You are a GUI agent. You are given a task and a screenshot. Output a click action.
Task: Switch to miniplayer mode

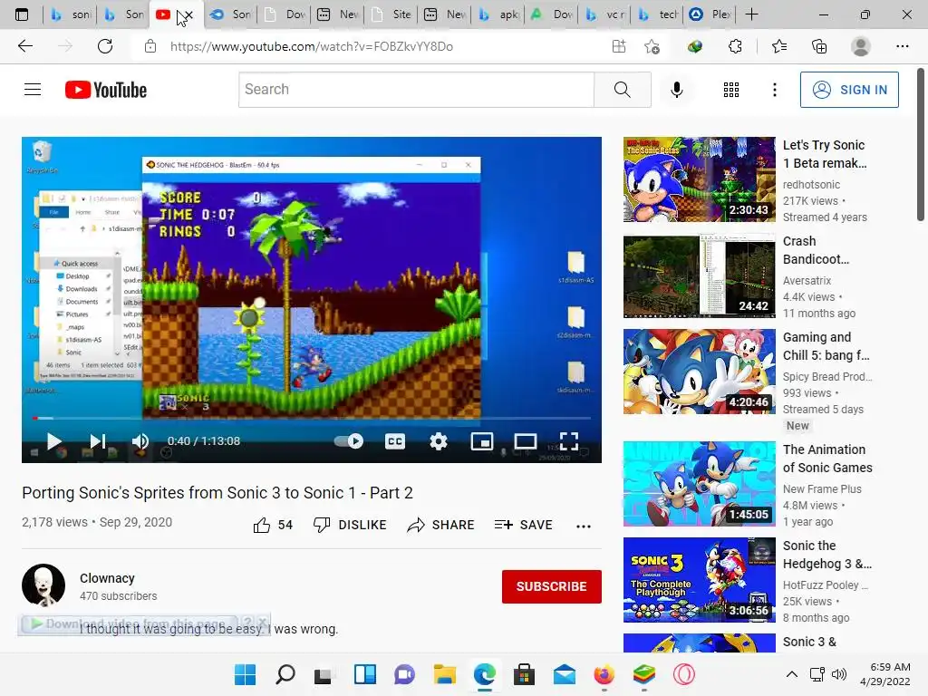click(x=482, y=441)
